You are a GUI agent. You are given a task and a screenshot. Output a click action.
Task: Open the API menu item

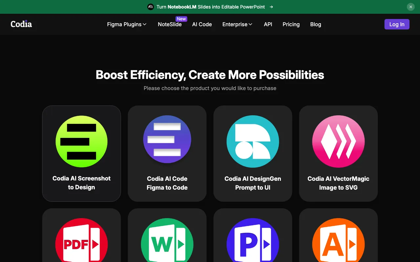click(x=268, y=24)
